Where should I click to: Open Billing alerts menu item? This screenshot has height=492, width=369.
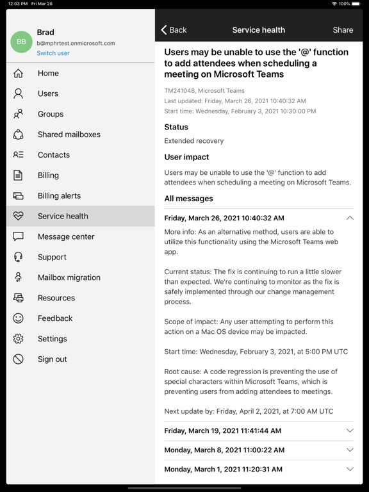click(80, 196)
